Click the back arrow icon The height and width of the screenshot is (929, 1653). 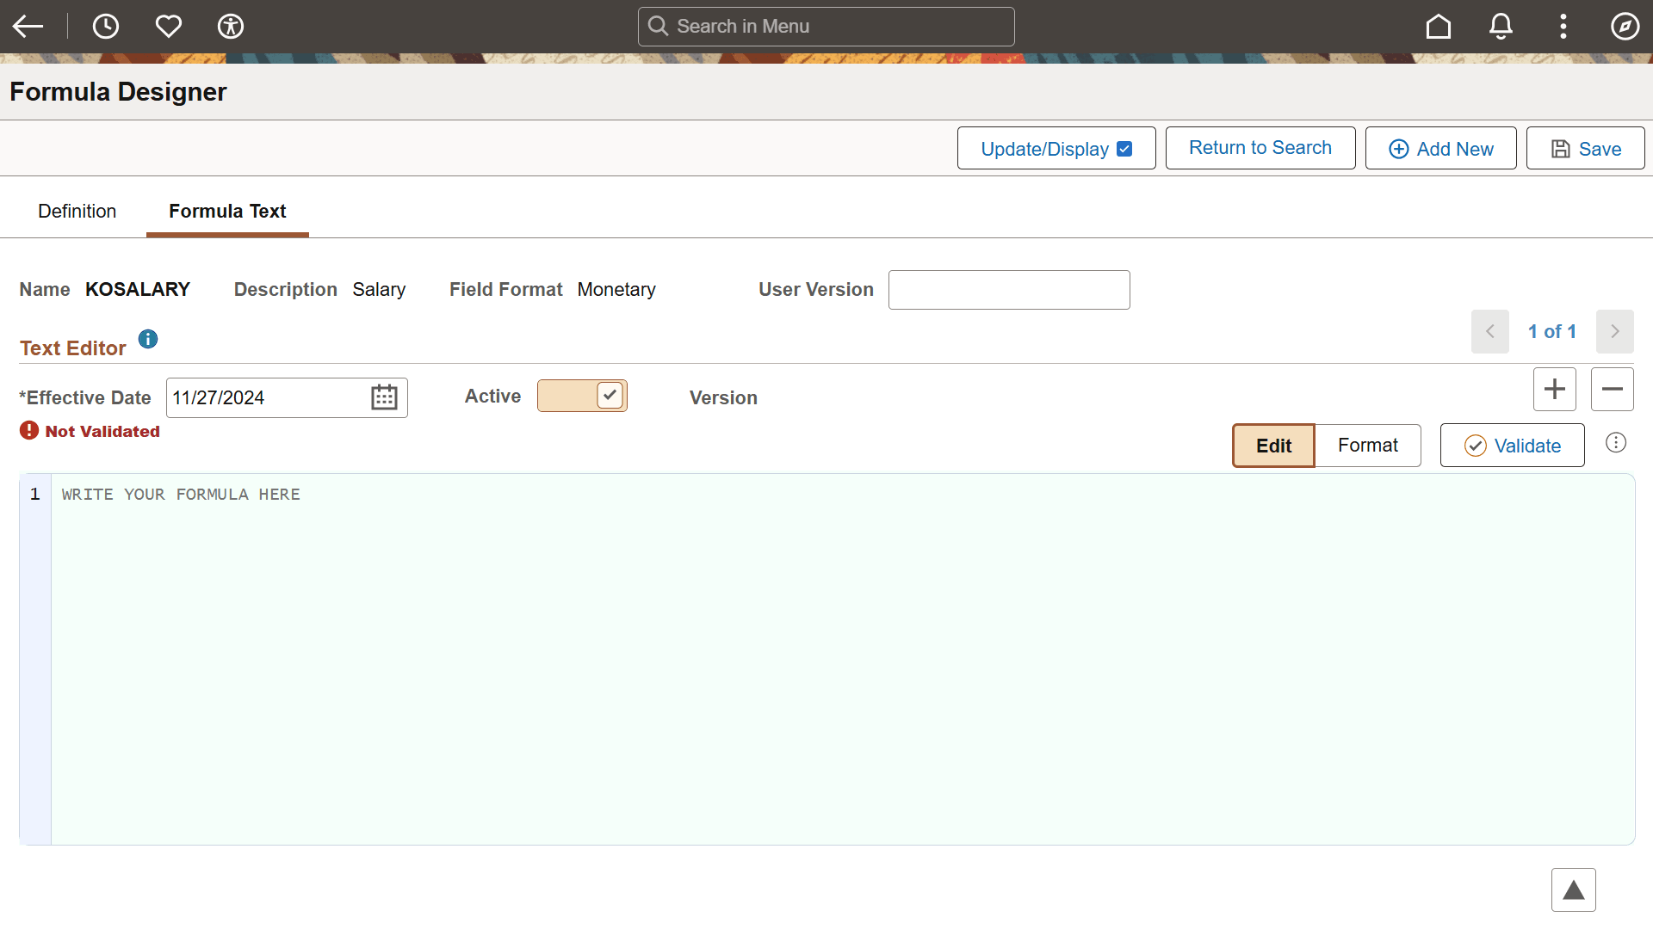(x=28, y=26)
